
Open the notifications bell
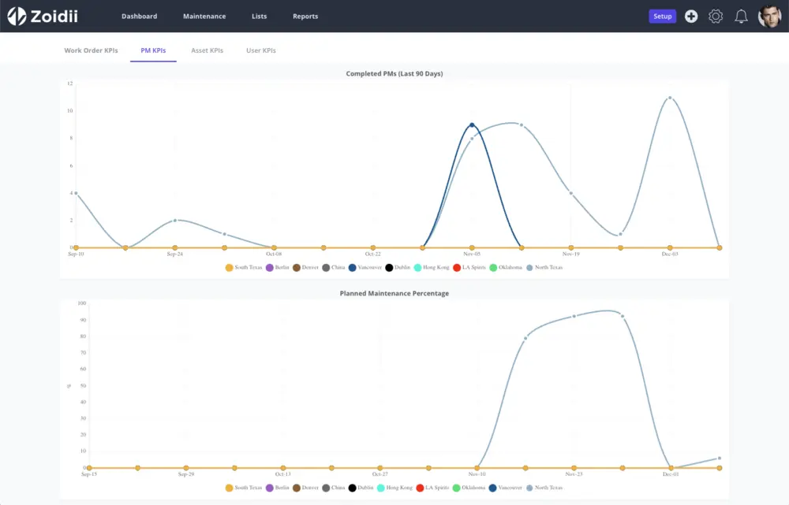tap(741, 16)
